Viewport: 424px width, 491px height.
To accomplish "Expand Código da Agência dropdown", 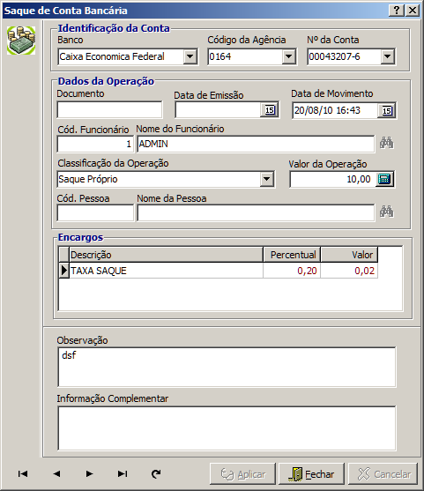I will point(289,56).
